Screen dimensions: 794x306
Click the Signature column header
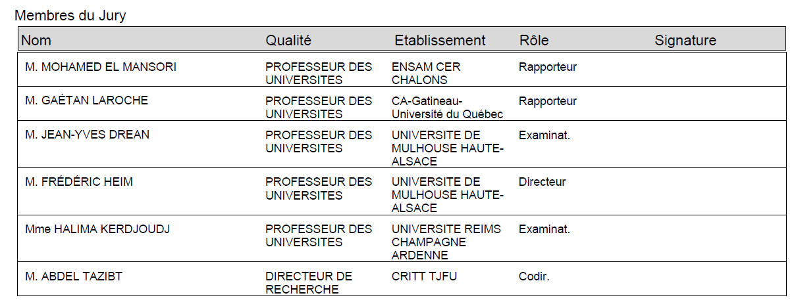pyautogui.click(x=685, y=41)
